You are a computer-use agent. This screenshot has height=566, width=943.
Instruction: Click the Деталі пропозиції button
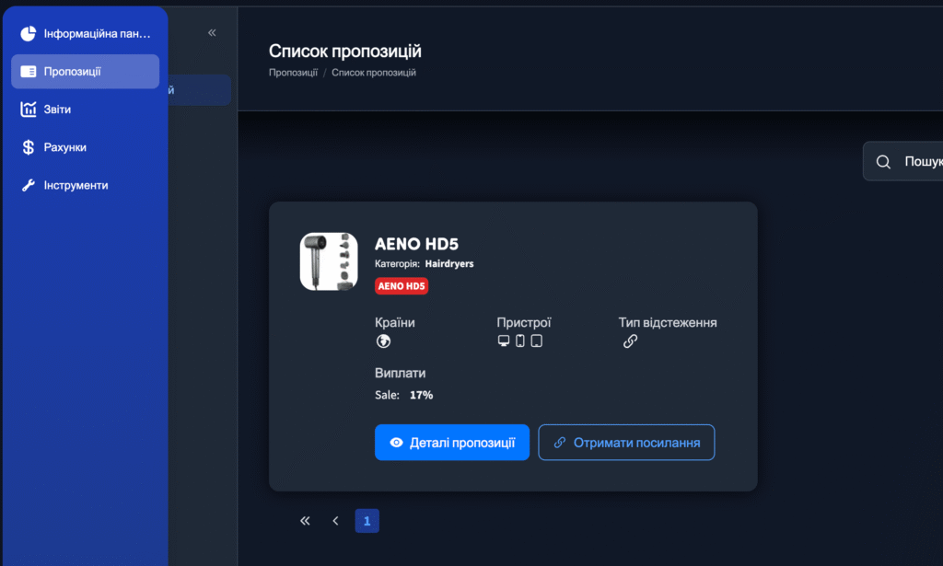[x=452, y=443]
